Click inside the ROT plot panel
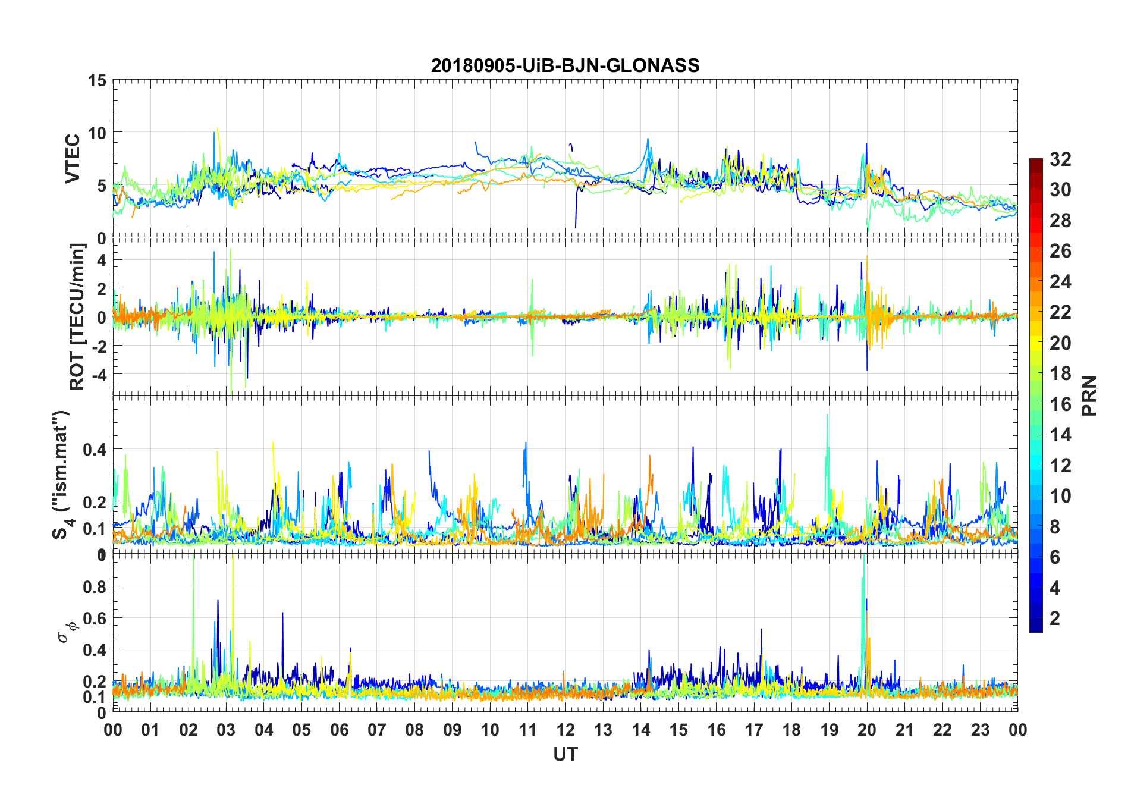The width and height of the screenshot is (1131, 791). pos(565,317)
